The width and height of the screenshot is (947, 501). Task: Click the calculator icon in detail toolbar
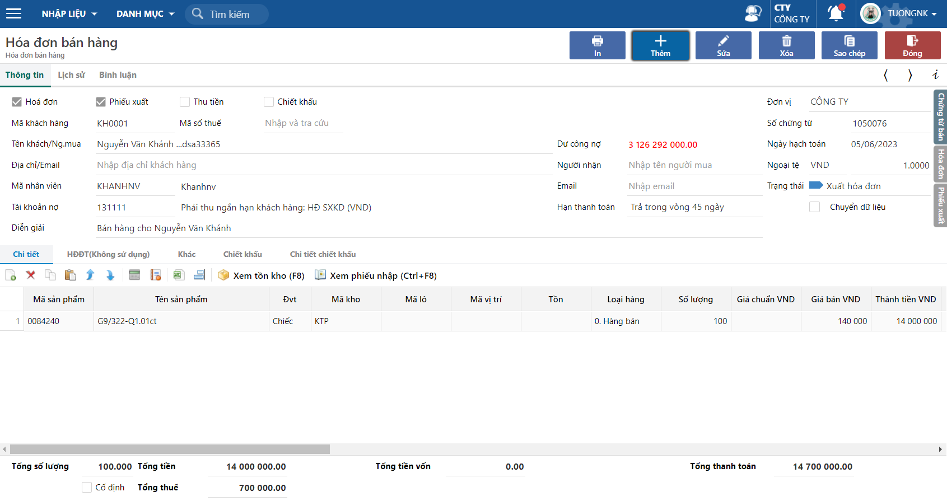coord(134,275)
